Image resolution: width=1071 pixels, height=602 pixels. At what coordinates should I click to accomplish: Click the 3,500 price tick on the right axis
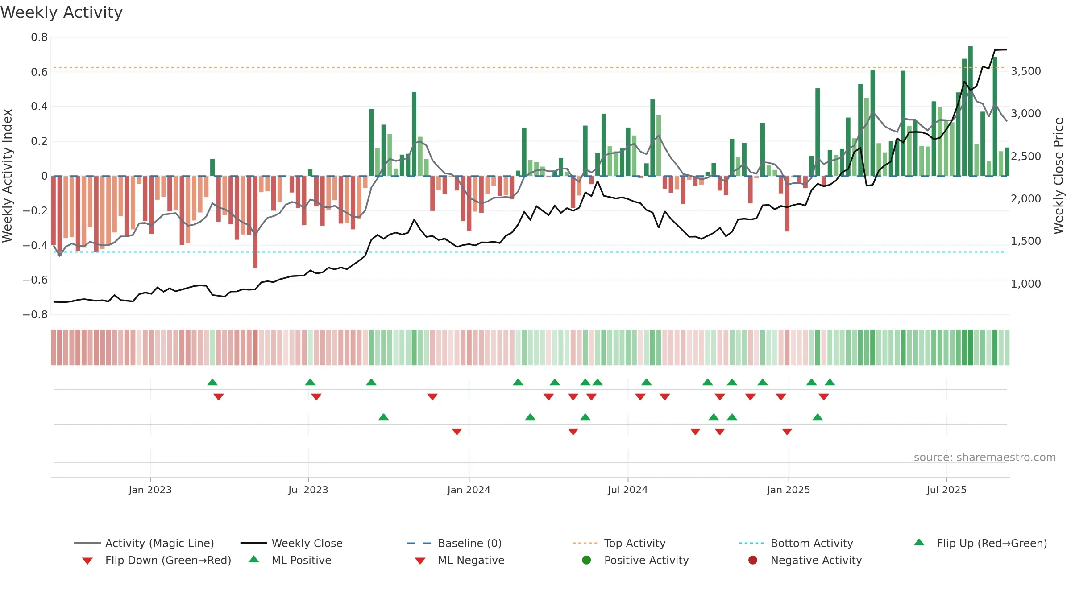pyautogui.click(x=1026, y=71)
